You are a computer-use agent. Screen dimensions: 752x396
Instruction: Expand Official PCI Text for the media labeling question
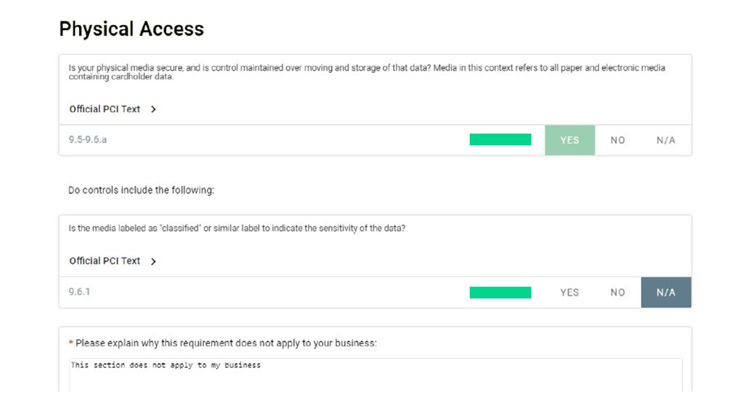pos(112,261)
